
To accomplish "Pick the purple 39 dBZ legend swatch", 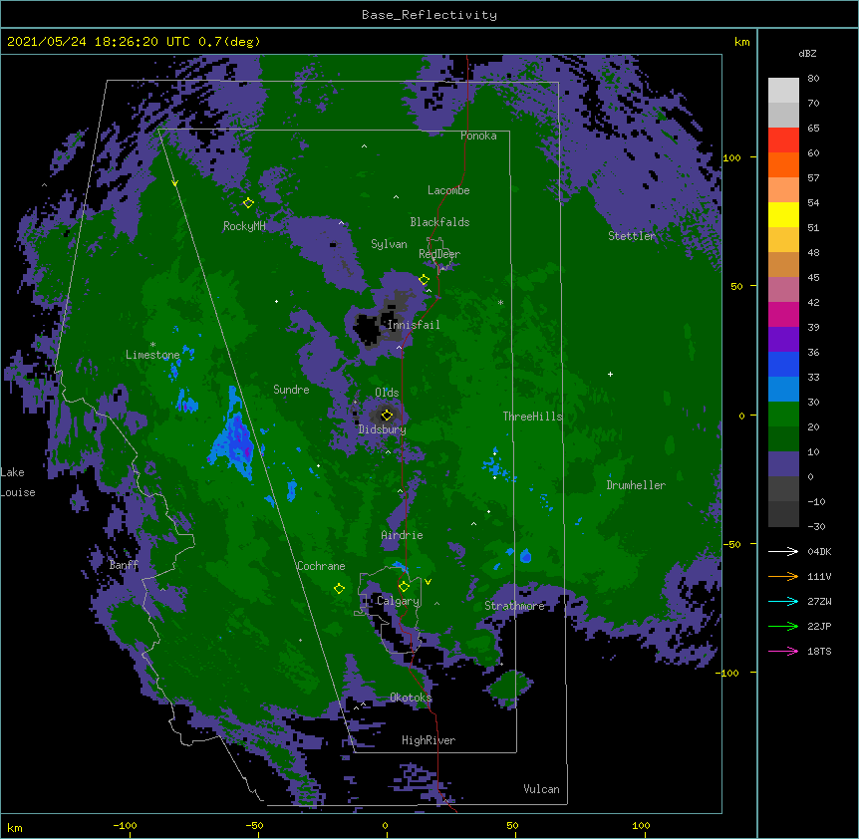I will pyautogui.click(x=783, y=340).
